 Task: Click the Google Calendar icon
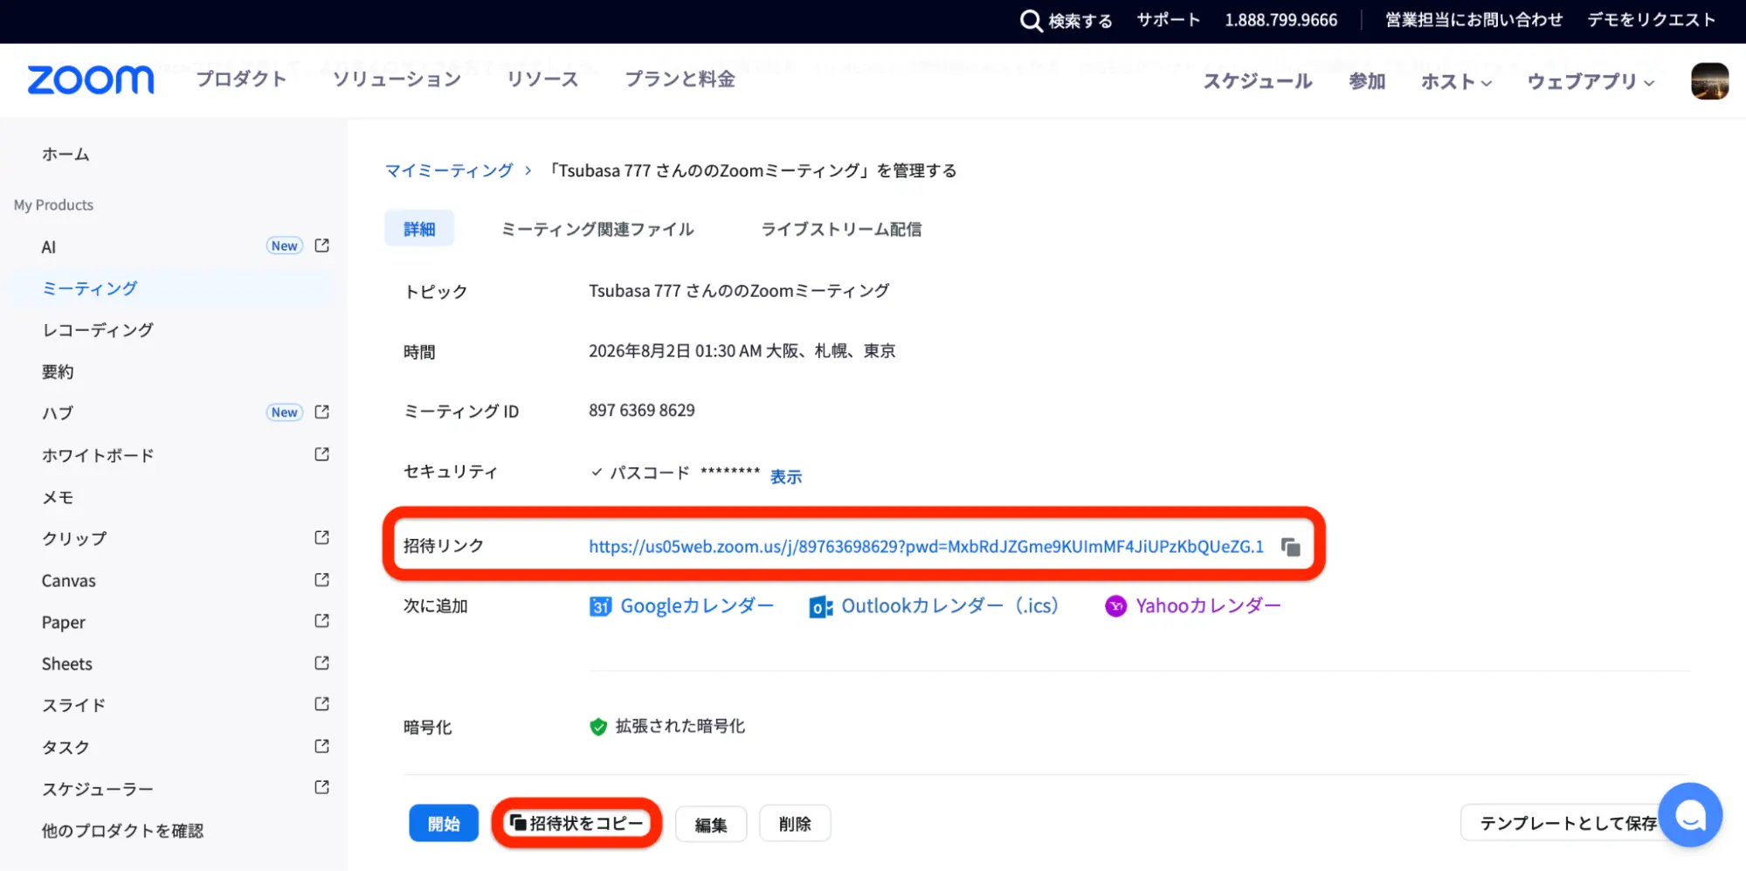tap(600, 606)
